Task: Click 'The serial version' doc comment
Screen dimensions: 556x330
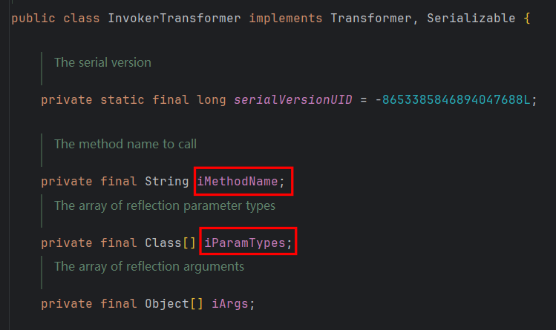Action: (x=102, y=62)
